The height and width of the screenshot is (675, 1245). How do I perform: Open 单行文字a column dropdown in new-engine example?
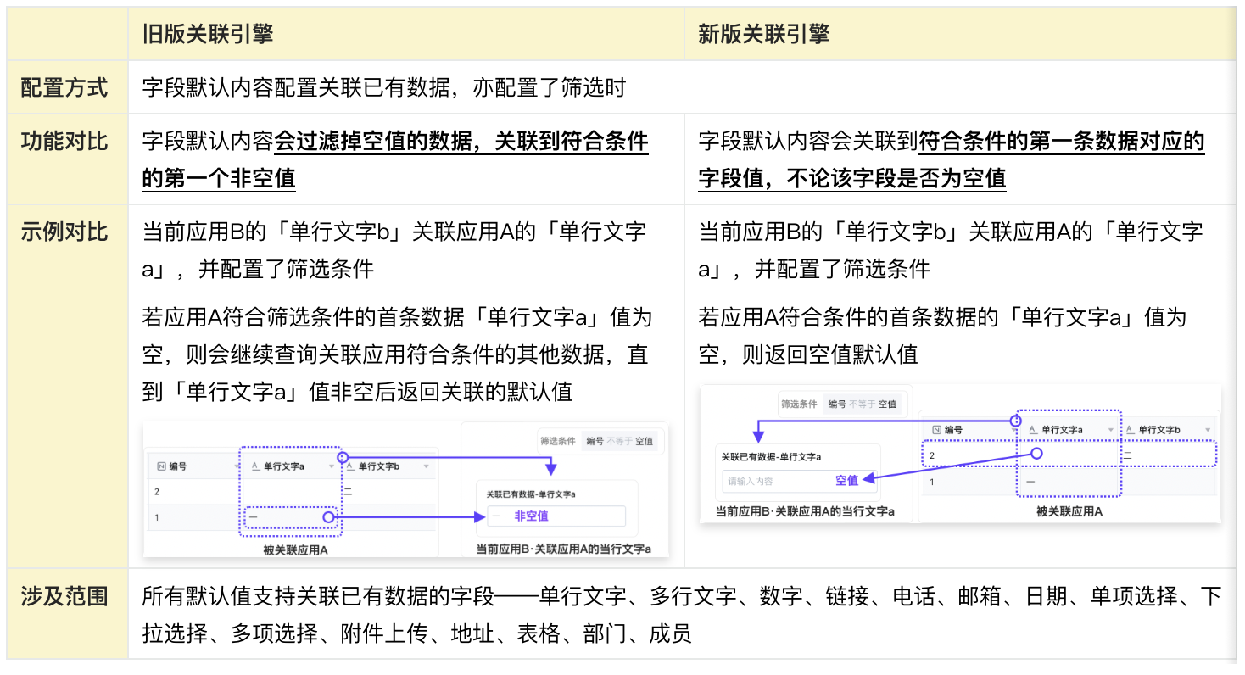(1111, 430)
